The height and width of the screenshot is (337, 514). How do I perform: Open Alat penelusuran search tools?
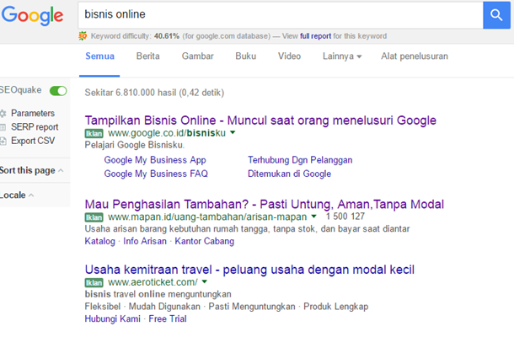tap(415, 56)
